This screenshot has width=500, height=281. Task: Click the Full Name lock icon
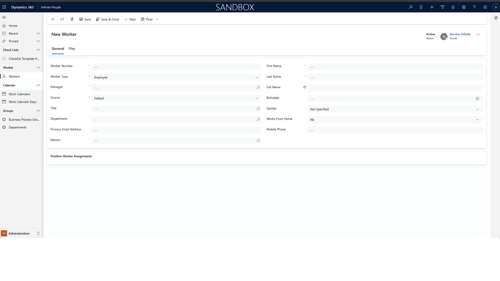(305, 87)
